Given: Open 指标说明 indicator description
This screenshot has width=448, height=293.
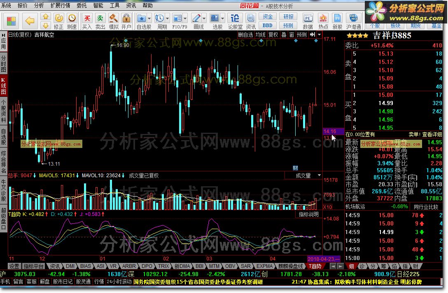Looking at the screenshot, I should (x=308, y=214).
